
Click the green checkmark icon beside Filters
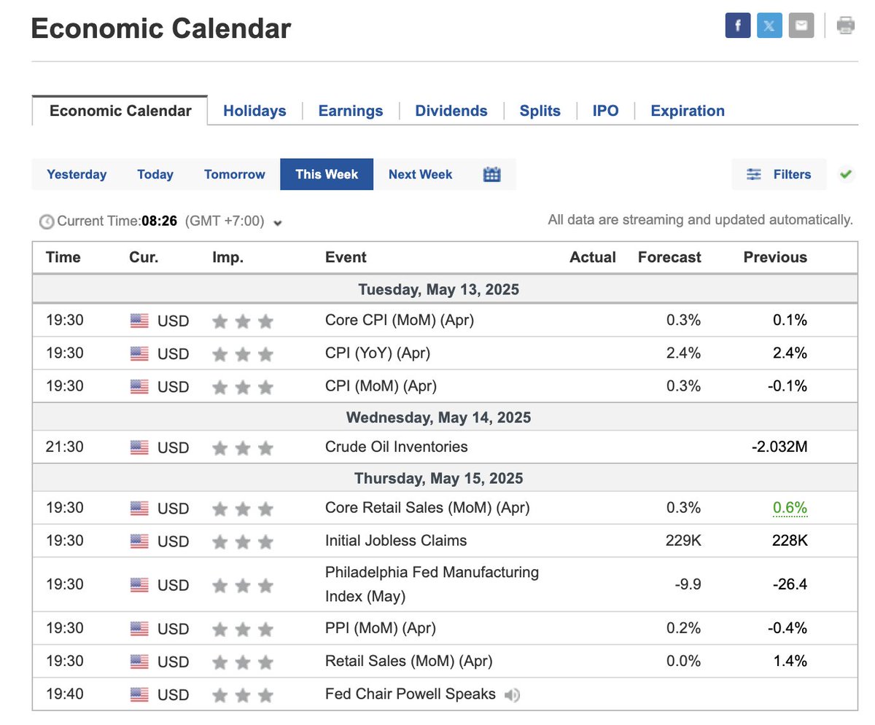coord(846,174)
